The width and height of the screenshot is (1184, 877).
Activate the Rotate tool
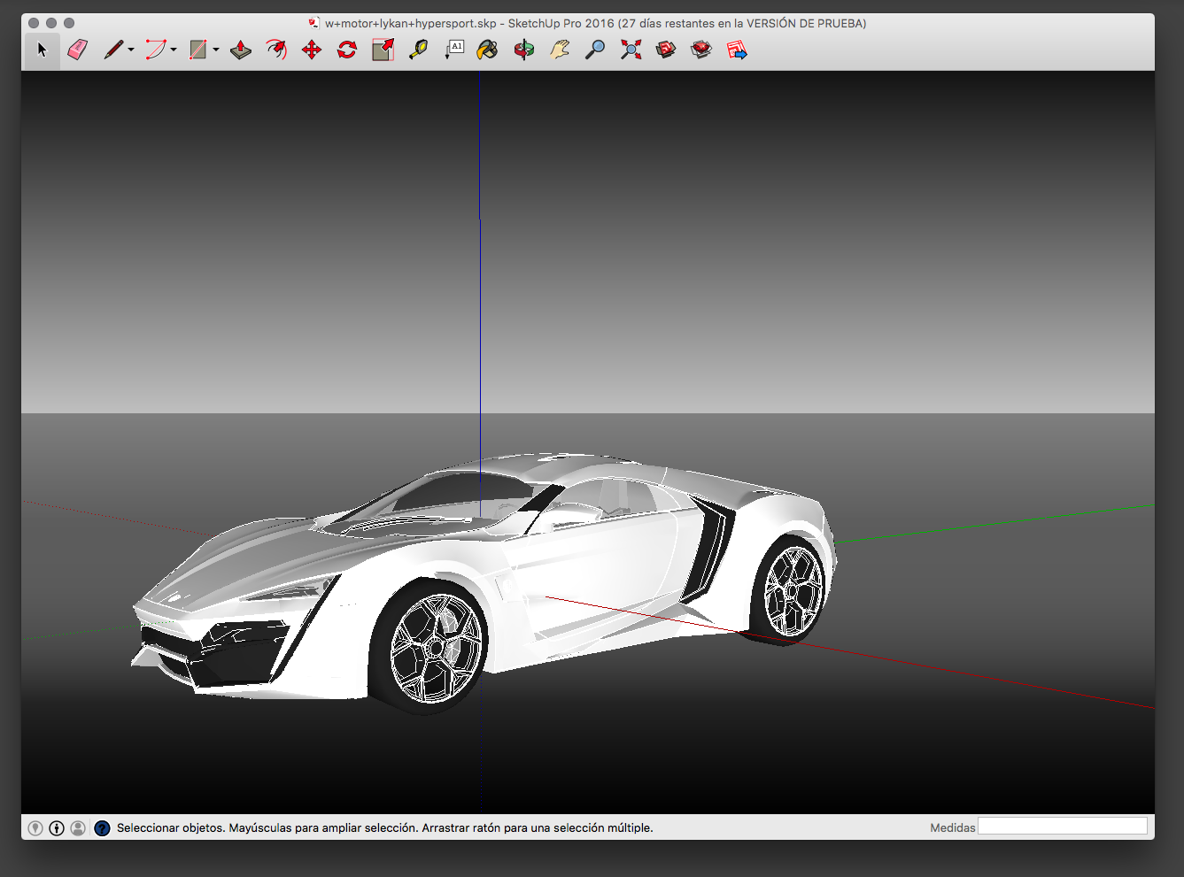tap(347, 50)
